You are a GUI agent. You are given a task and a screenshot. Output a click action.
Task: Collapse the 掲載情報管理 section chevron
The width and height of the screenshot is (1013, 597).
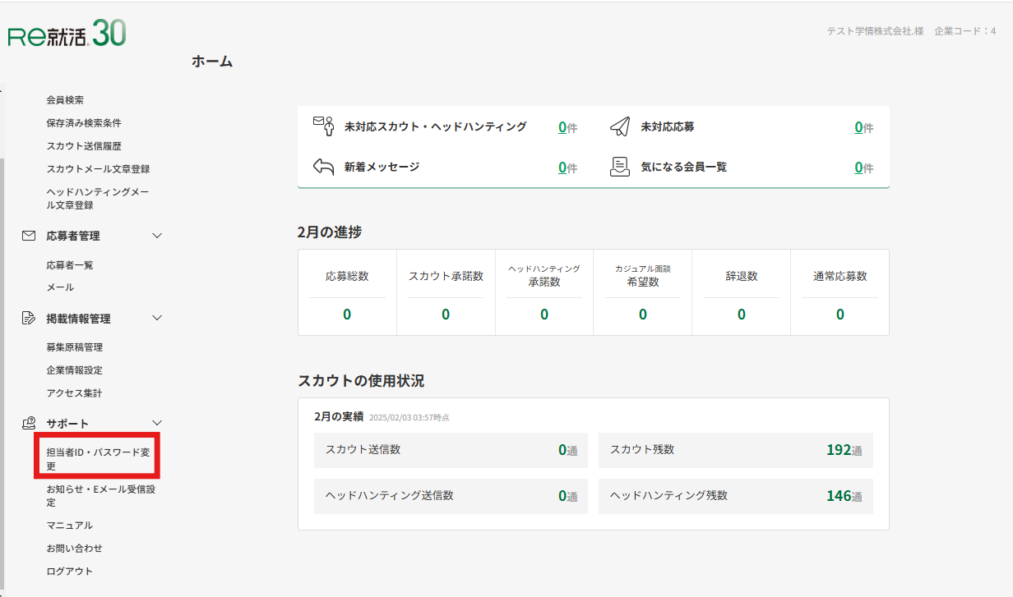tap(158, 318)
